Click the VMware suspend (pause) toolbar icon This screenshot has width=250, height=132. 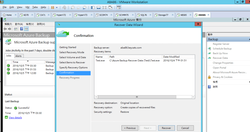52,7
